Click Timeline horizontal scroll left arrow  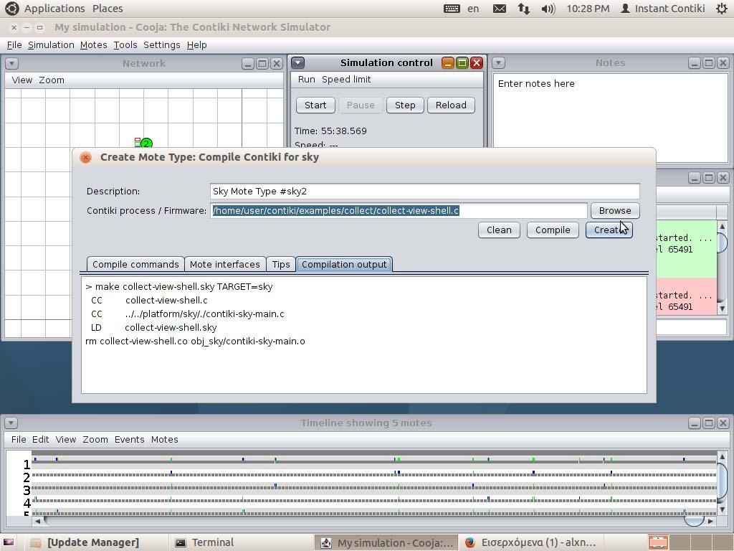(x=38, y=521)
